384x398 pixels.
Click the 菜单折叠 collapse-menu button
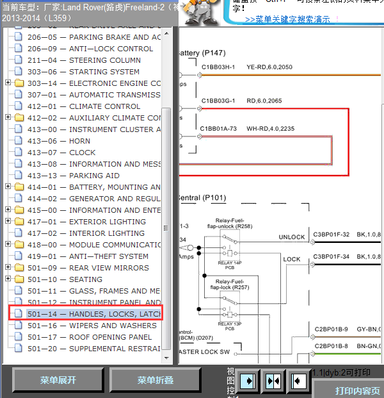point(156,380)
